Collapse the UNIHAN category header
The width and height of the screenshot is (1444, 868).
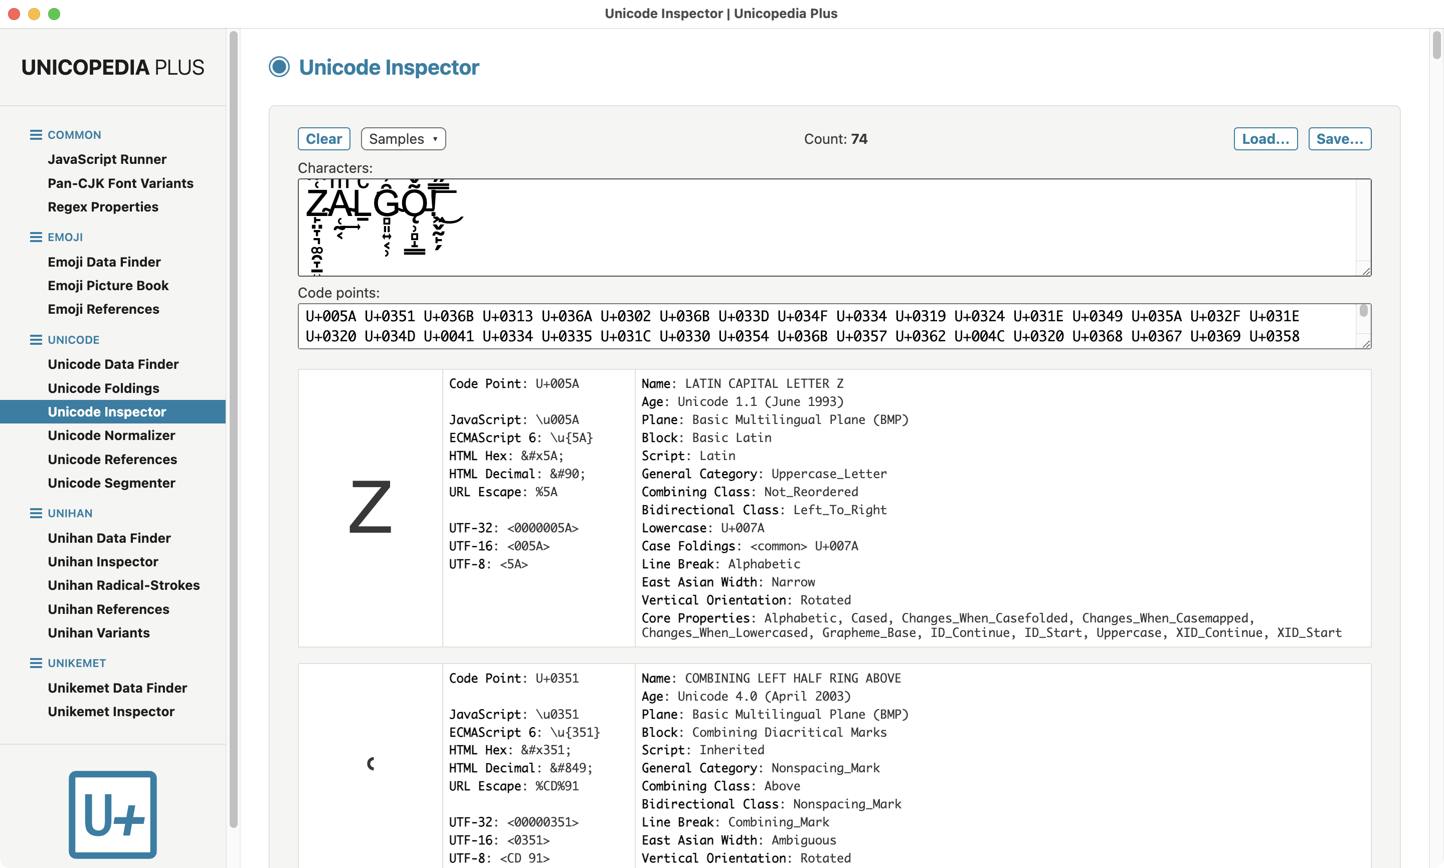point(70,513)
